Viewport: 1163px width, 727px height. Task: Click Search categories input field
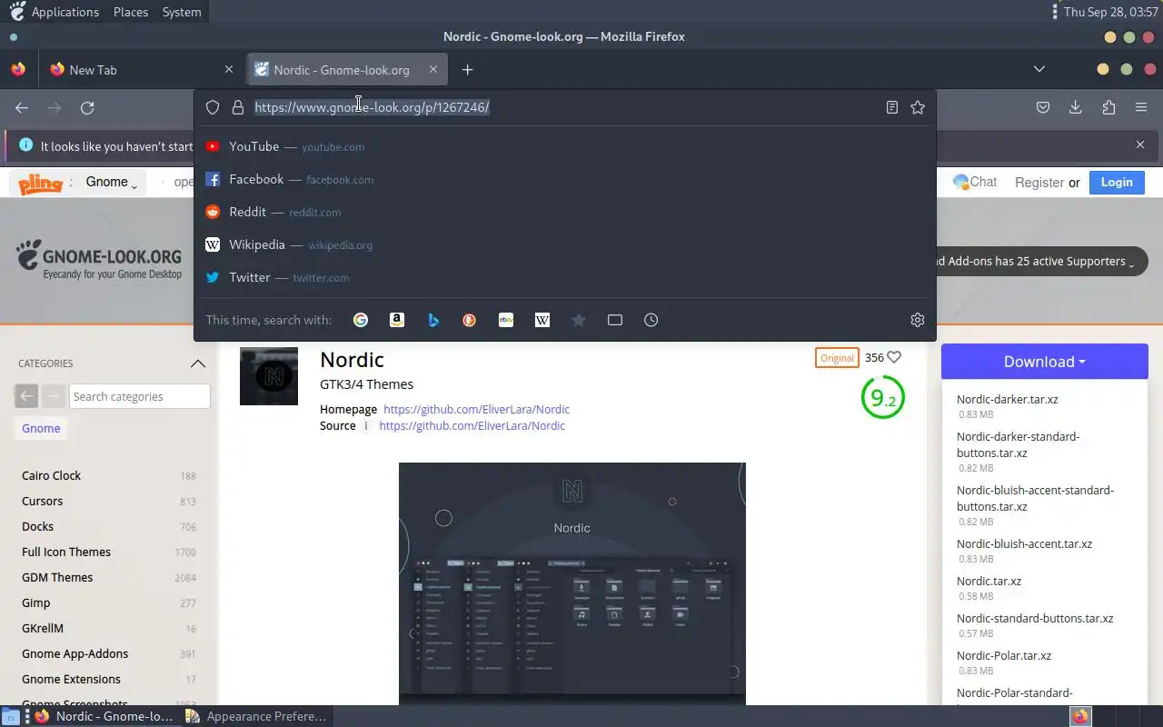(140, 396)
